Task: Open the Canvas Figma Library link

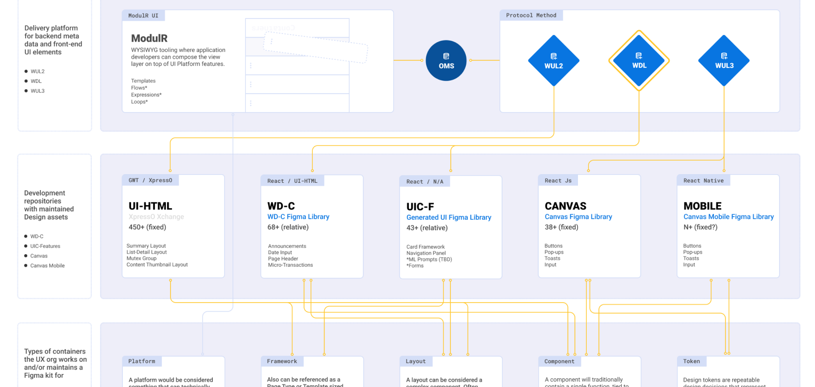Action: 578,217
